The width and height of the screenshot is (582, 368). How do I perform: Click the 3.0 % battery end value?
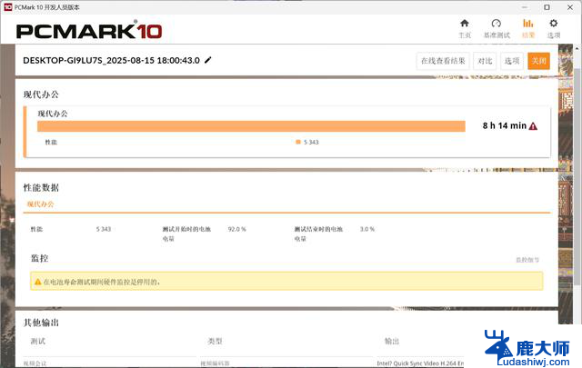point(367,229)
